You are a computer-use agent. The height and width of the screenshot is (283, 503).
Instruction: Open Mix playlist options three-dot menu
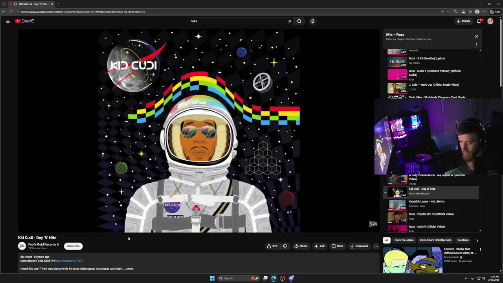[x=477, y=45]
